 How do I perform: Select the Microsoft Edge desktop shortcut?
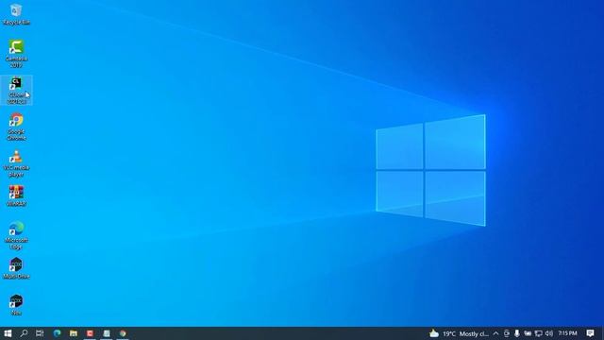click(x=16, y=235)
